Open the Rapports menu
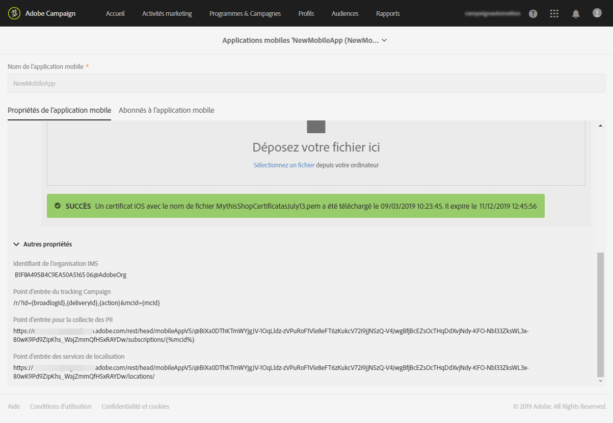This screenshot has height=423, width=613. point(388,14)
